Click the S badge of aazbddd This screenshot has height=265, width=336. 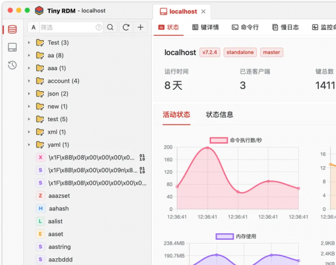point(40,260)
